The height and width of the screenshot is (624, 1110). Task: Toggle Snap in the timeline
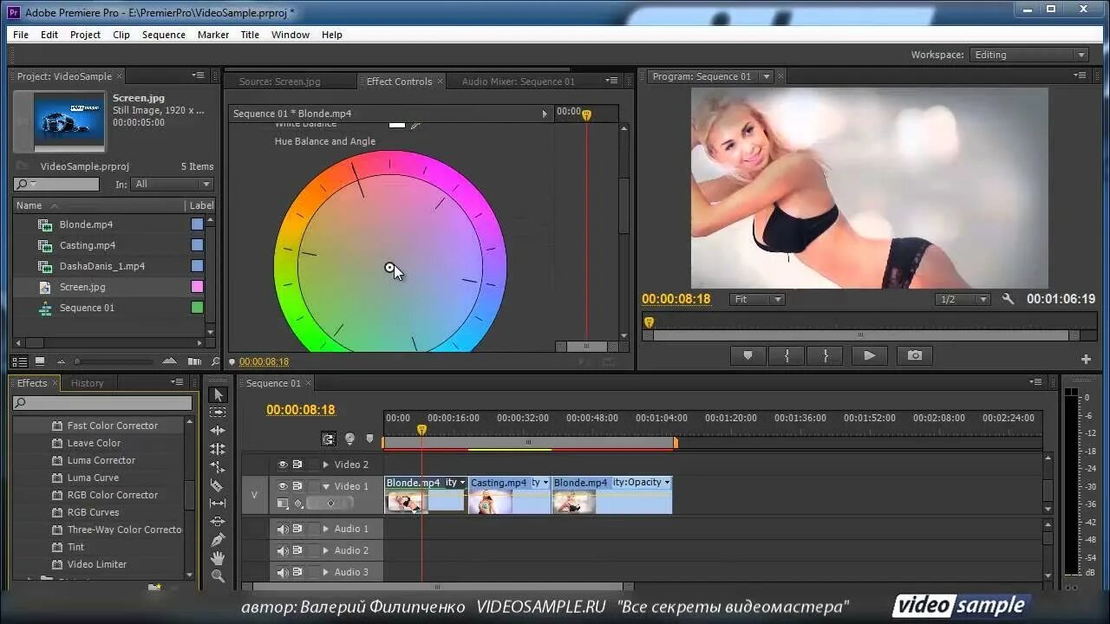tap(329, 439)
